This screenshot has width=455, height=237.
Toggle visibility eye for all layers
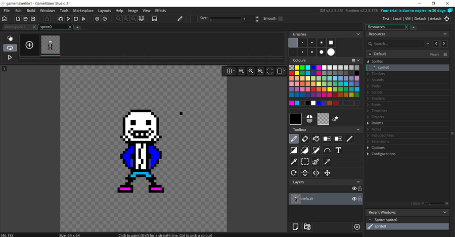point(354,188)
